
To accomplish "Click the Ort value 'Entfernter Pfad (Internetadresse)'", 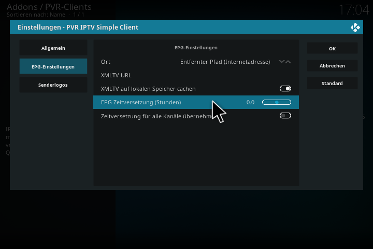I will 225,62.
